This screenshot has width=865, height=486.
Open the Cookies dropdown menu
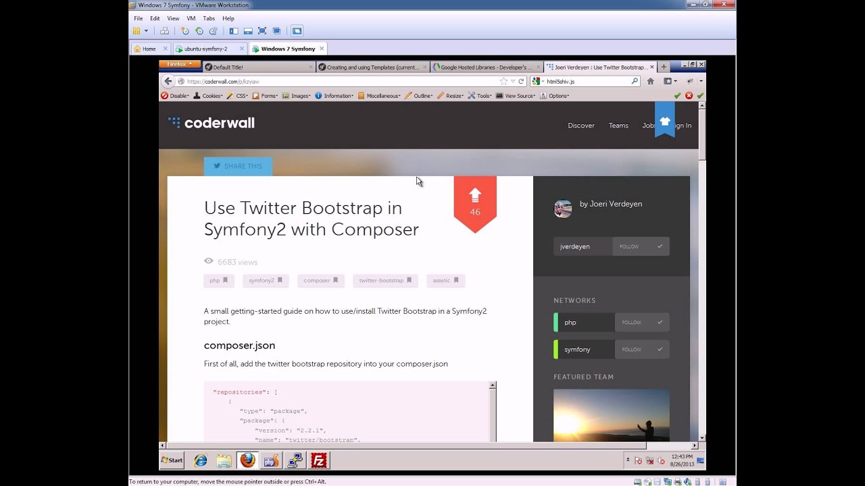point(208,96)
